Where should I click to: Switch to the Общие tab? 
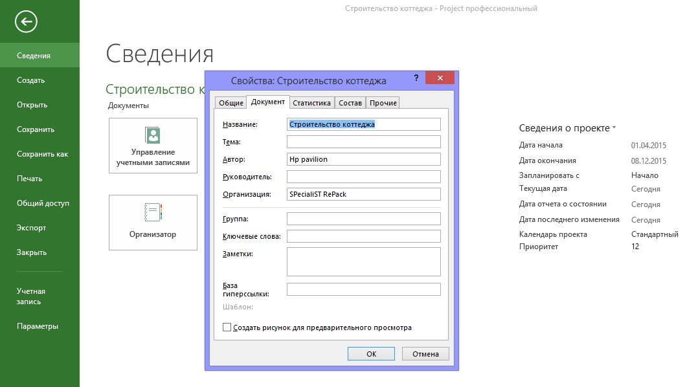pyautogui.click(x=230, y=103)
